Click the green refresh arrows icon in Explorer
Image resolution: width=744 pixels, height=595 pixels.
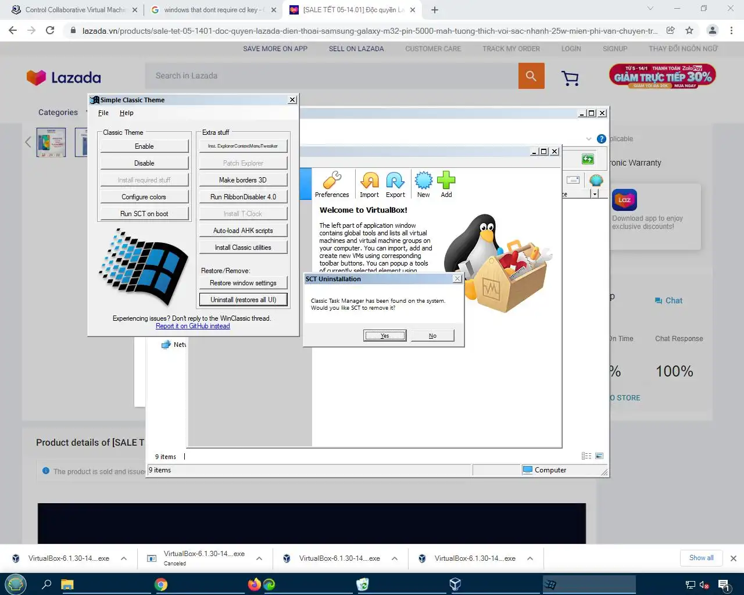[588, 159]
